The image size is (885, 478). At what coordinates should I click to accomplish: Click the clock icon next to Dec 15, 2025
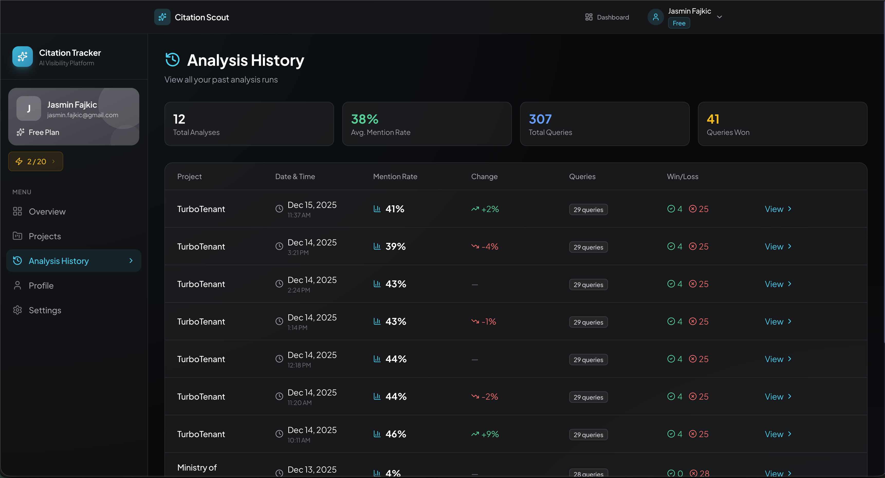pos(279,209)
